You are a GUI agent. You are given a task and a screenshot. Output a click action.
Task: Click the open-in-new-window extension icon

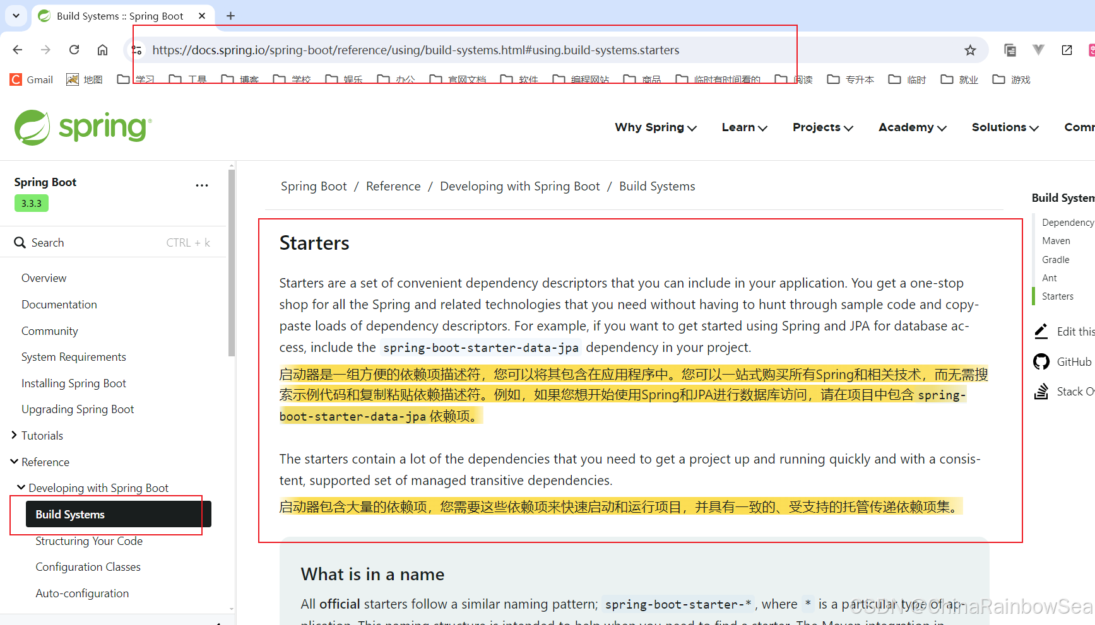1067,50
